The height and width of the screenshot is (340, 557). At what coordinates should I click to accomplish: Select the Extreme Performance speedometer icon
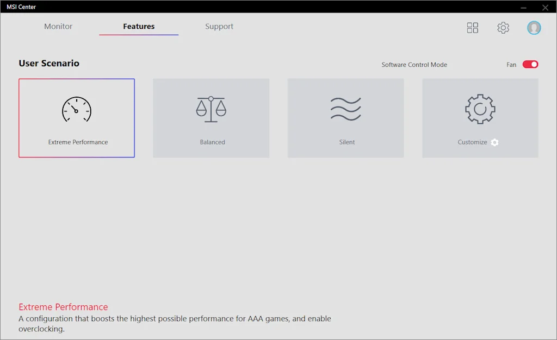coord(76,109)
